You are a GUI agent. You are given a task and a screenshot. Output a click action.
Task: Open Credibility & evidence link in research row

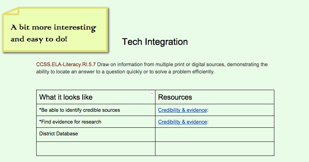point(183,122)
